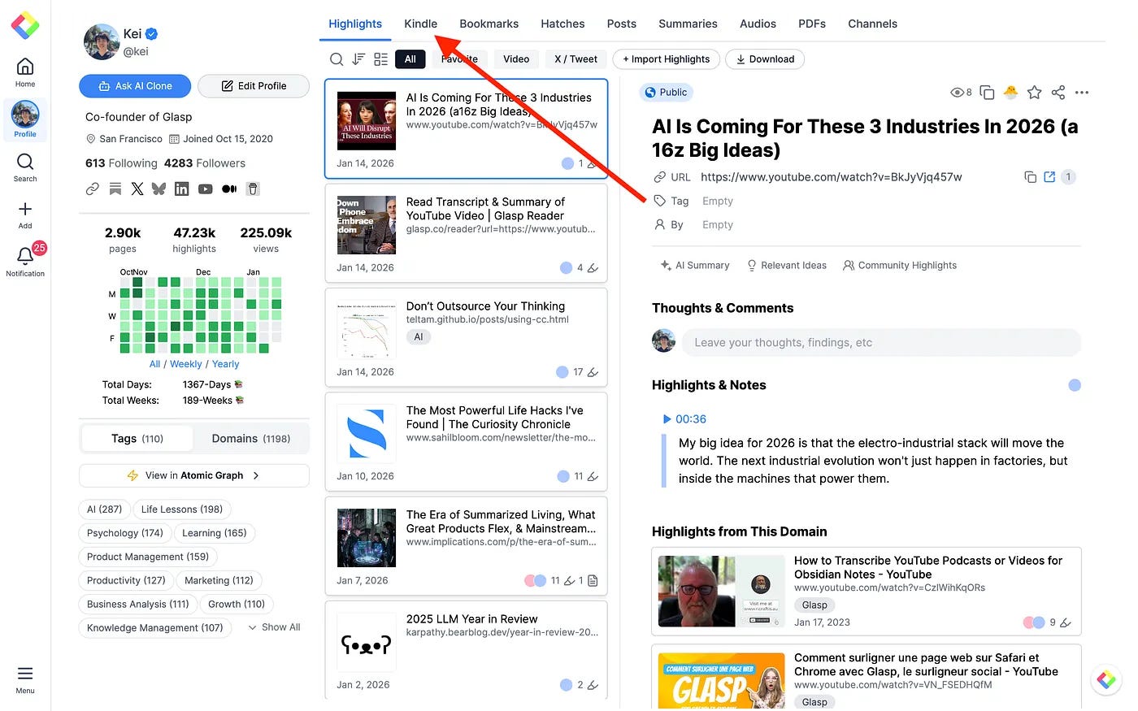Click the sort order icon
Viewport: 1138px width, 711px height.
(358, 59)
